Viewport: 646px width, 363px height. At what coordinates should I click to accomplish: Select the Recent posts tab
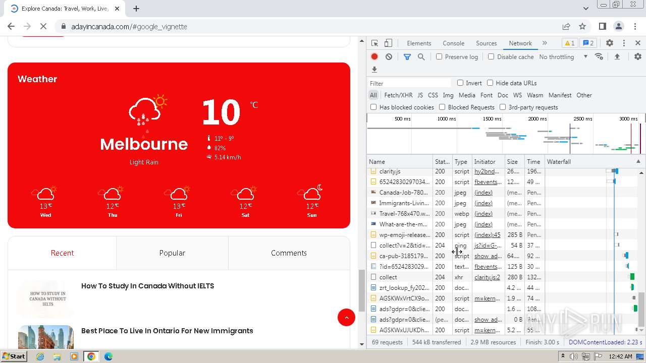62,253
